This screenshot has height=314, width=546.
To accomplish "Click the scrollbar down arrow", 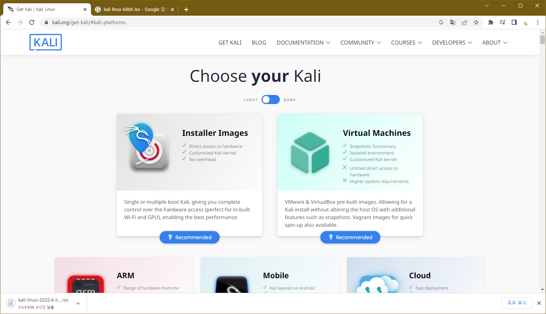I will tap(542, 290).
